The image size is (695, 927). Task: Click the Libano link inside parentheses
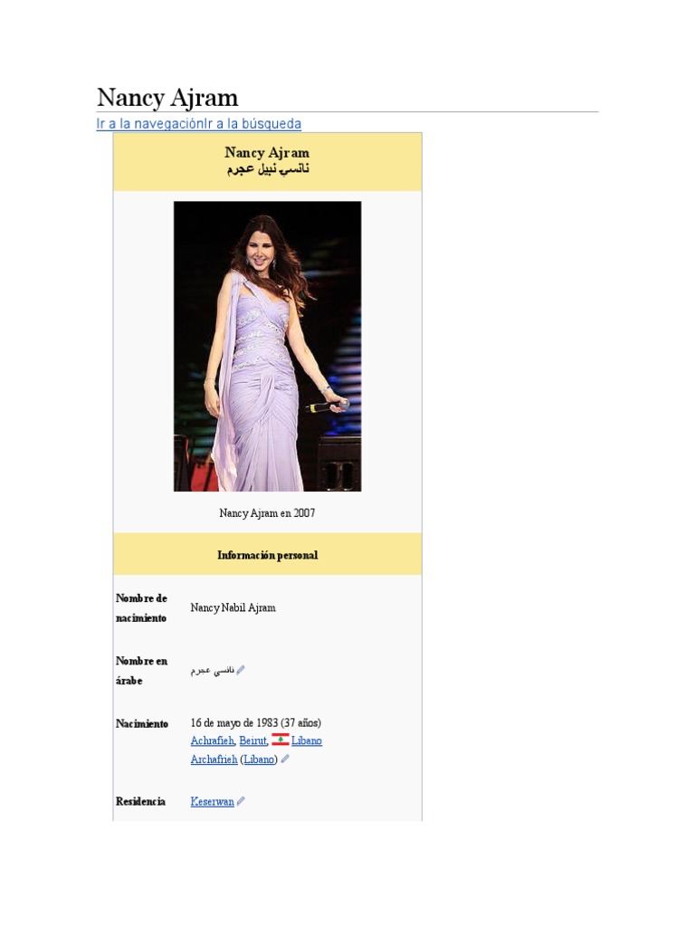tap(259, 760)
